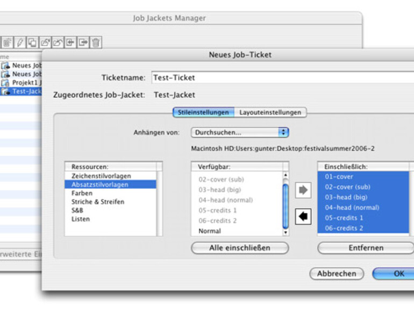Click the Entfernen button

366,248
